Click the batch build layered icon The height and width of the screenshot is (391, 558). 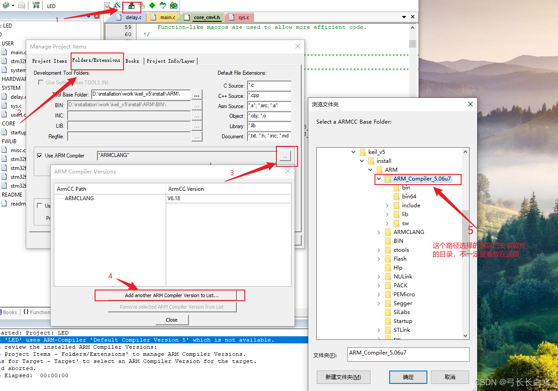point(6,6)
